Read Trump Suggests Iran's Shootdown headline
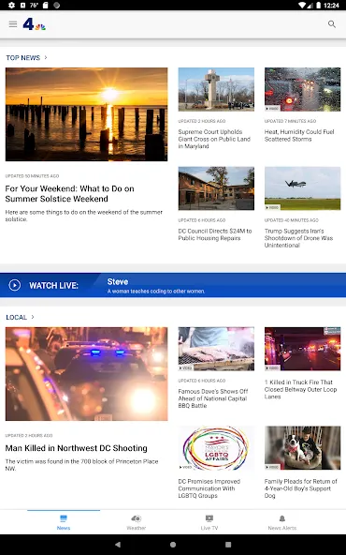 [298, 238]
